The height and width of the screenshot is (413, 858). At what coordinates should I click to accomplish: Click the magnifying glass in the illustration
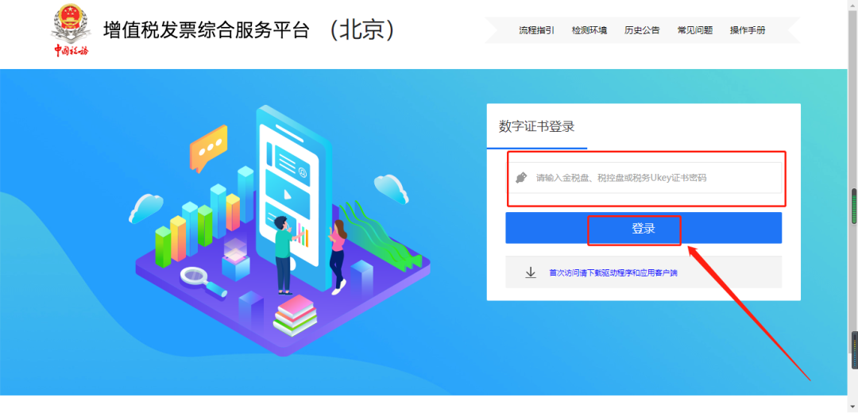click(x=203, y=282)
